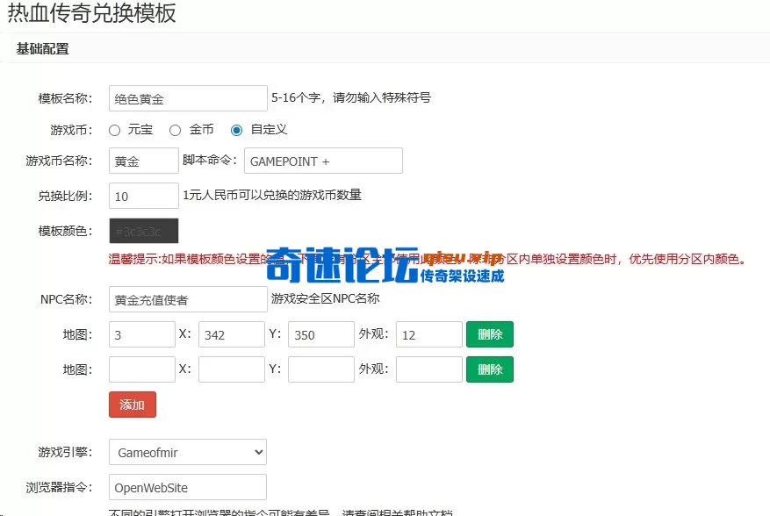The height and width of the screenshot is (516, 770).
Task: Open the 游戏引擎 Gameofmir dropdown
Action: [188, 452]
